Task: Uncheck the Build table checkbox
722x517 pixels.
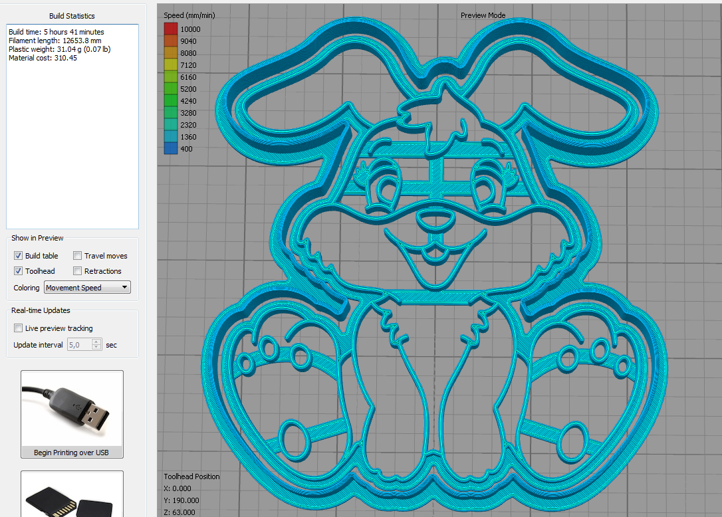Action: click(19, 256)
